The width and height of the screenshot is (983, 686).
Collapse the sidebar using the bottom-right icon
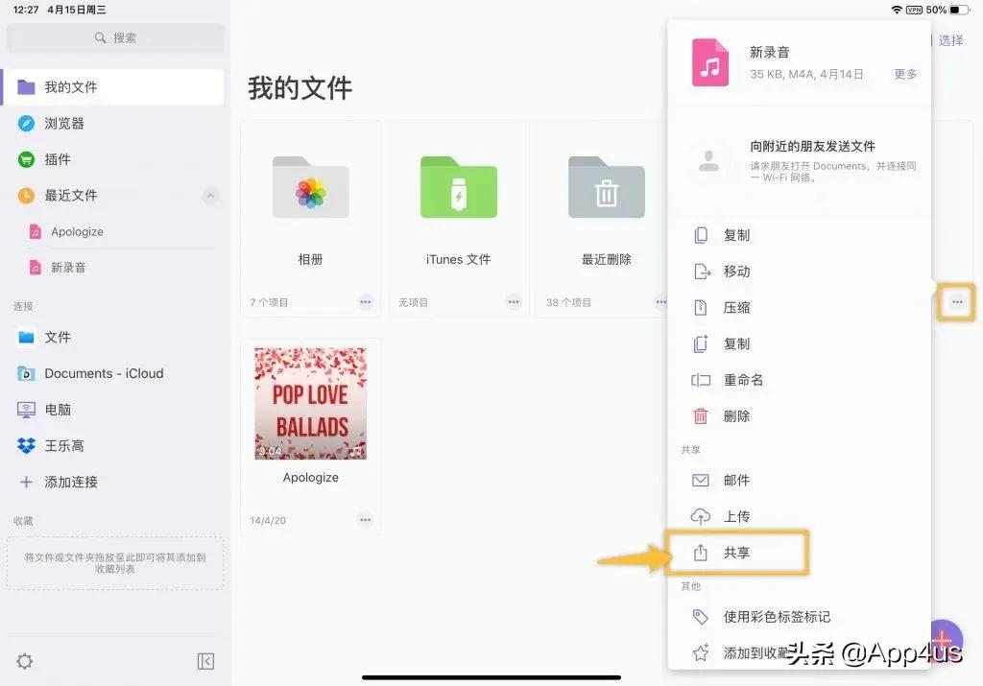[x=206, y=661]
